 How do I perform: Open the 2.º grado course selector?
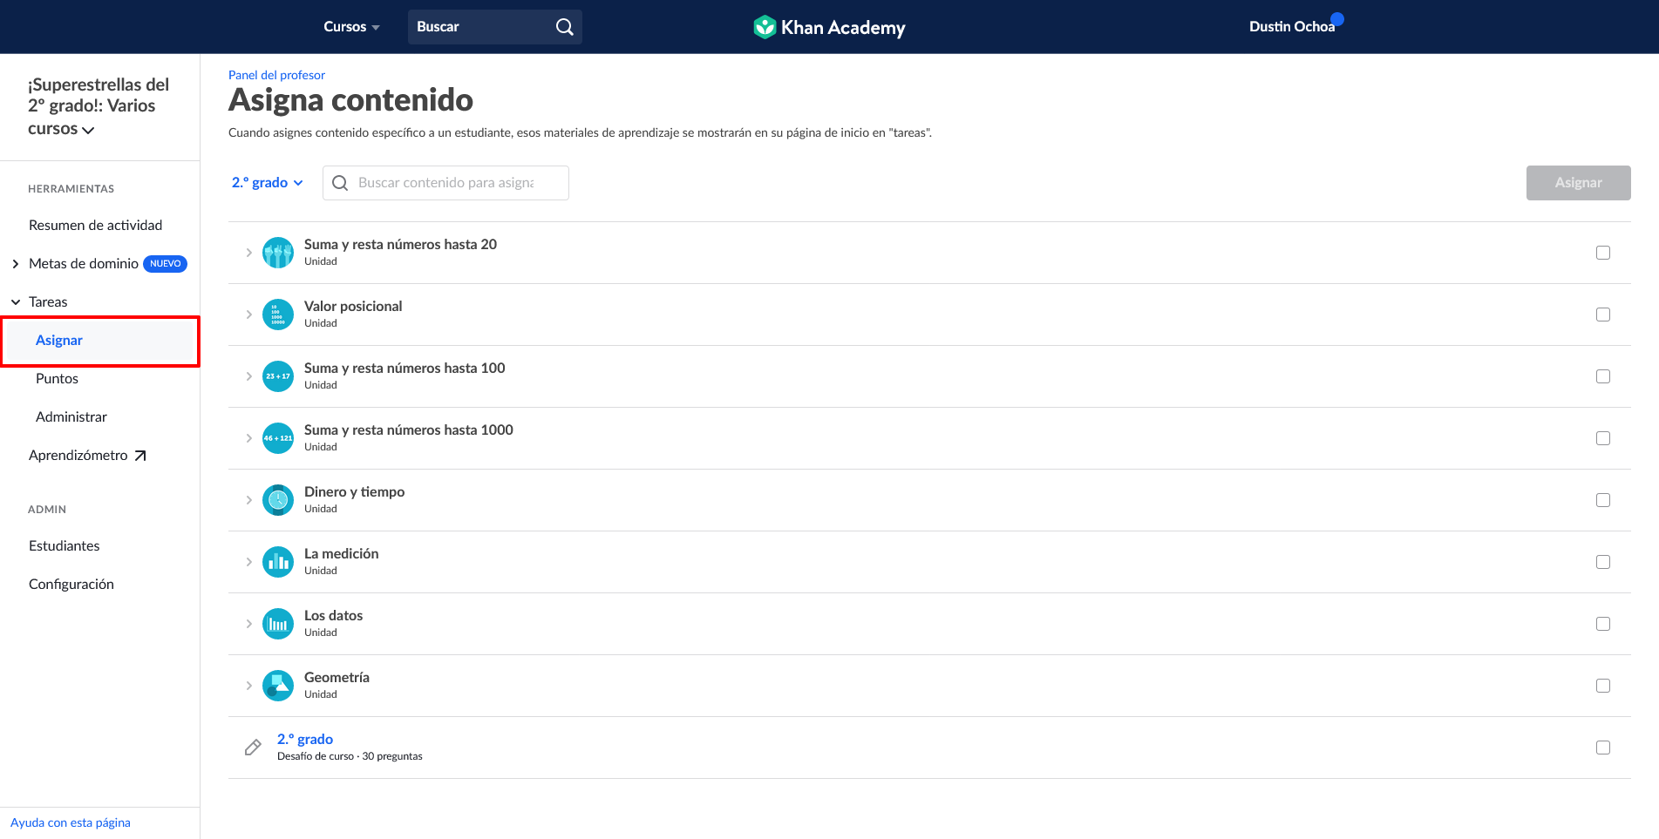[268, 183]
